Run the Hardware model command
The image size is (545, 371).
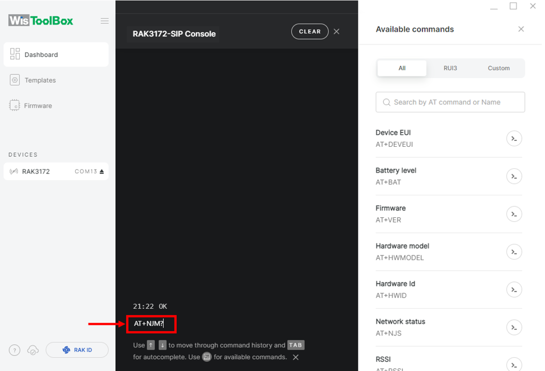(x=514, y=252)
